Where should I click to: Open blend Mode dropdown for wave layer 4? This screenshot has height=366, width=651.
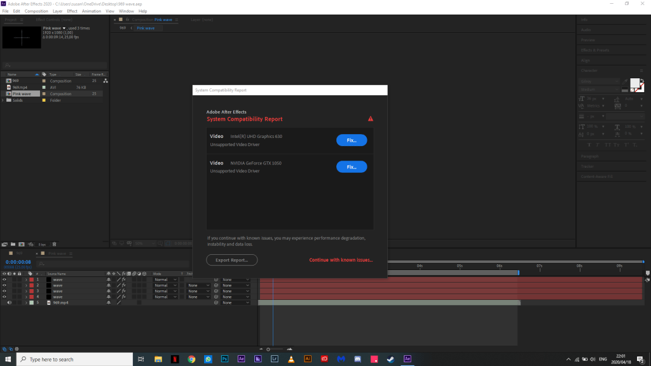point(165,297)
